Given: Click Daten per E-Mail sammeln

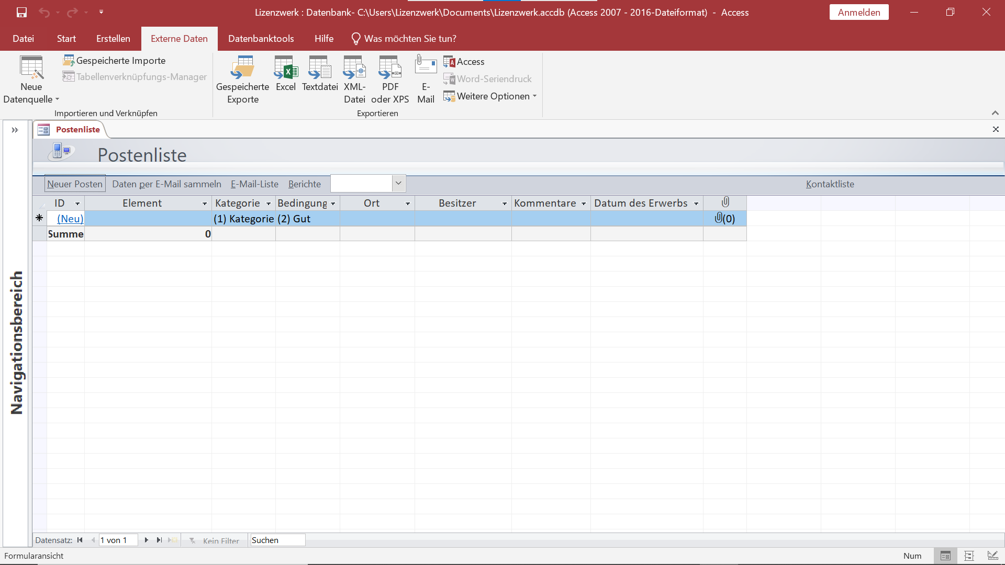Looking at the screenshot, I should coord(166,184).
